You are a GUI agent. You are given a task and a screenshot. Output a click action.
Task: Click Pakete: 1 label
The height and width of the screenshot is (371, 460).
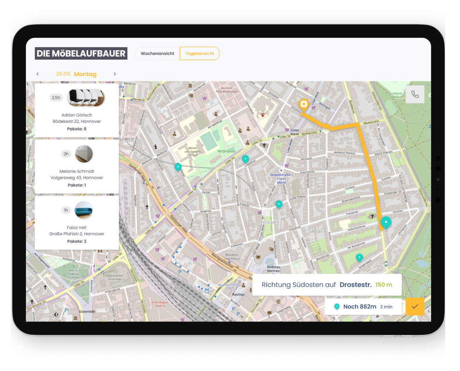pyautogui.click(x=77, y=185)
